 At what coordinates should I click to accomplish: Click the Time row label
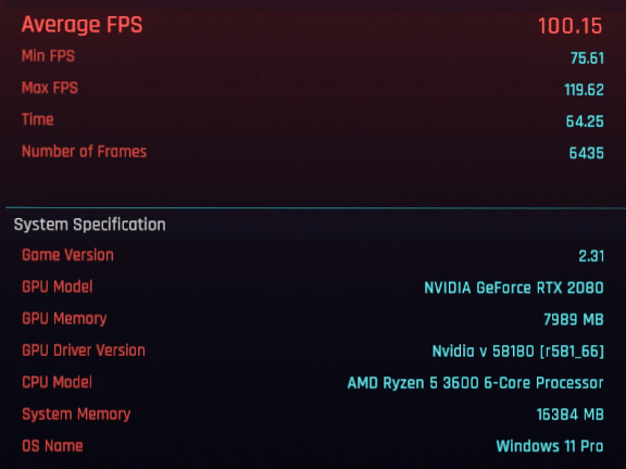tap(38, 119)
